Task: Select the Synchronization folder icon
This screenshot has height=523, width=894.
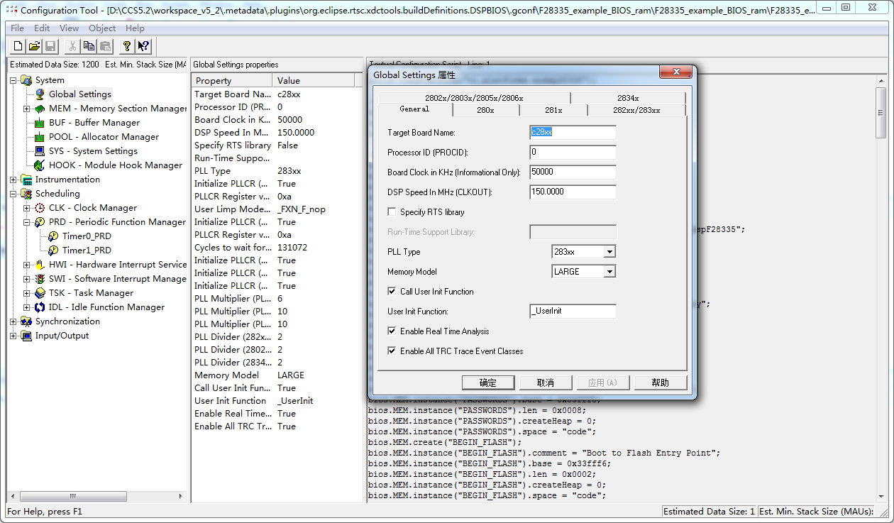Action: point(26,321)
